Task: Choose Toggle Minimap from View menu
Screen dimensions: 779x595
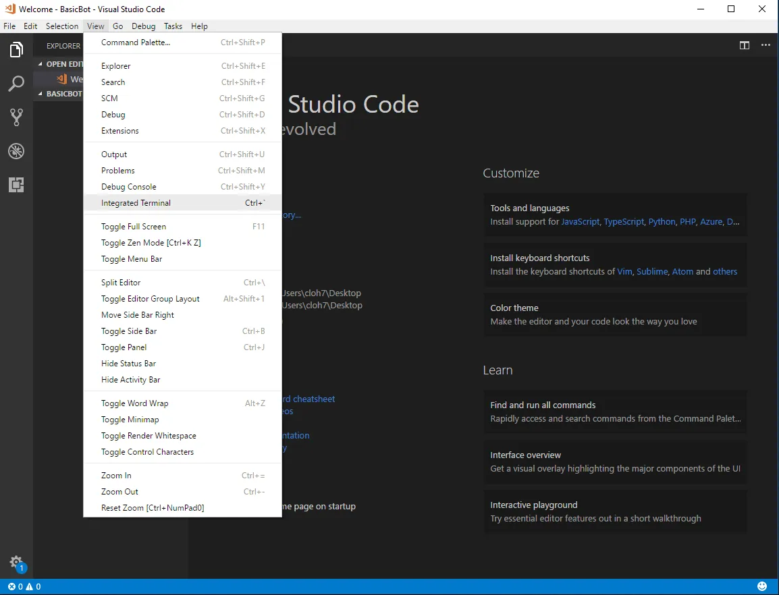Action: coord(130,420)
